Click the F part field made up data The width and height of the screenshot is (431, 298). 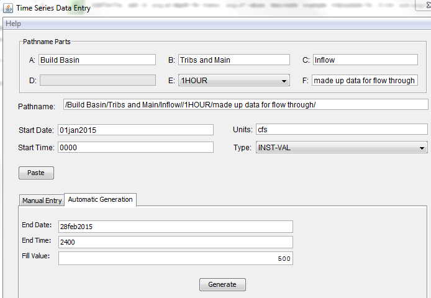365,80
